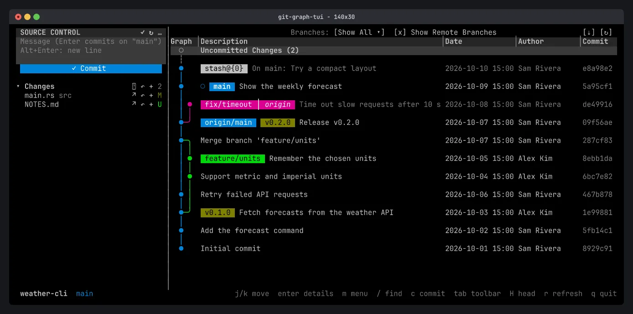Open the ellipsis more-actions menu in Source Control

click(x=160, y=32)
